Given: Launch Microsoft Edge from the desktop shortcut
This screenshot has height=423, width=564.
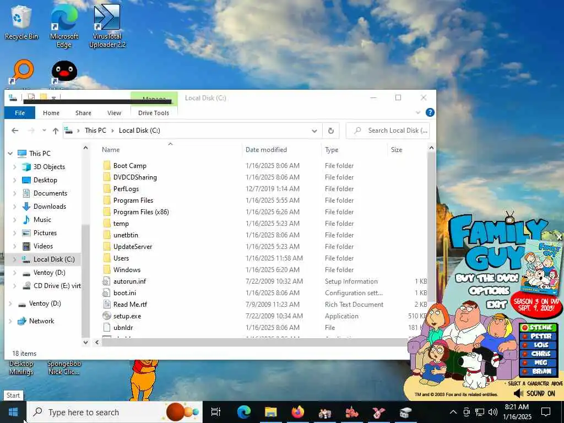Looking at the screenshot, I should tap(64, 26).
